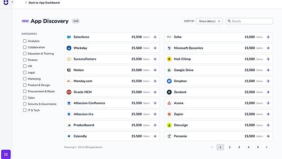Add Zapier with the plus icon
The height and width of the screenshot is (159, 282).
[x=268, y=114]
